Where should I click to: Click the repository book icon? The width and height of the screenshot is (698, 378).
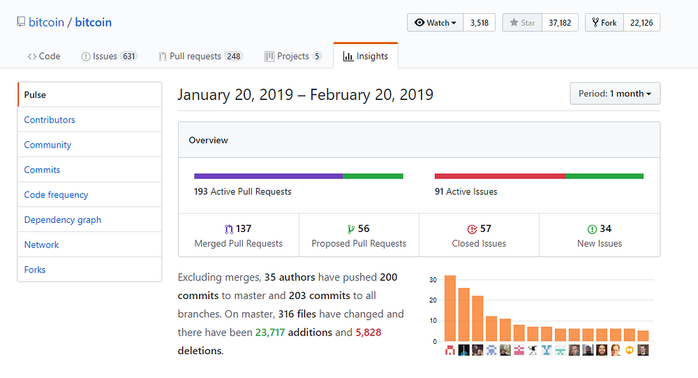click(x=21, y=22)
